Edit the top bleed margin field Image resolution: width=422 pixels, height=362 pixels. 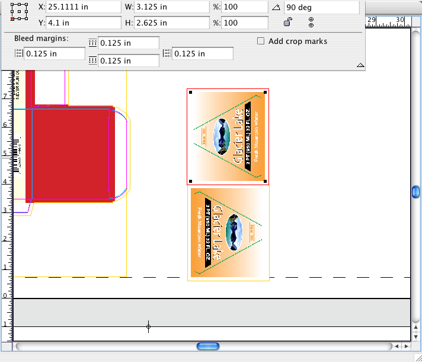click(129, 43)
